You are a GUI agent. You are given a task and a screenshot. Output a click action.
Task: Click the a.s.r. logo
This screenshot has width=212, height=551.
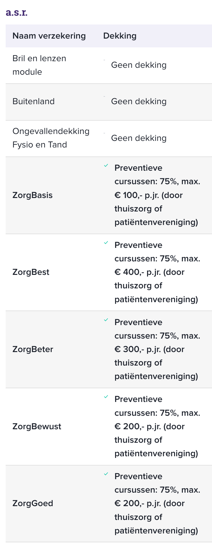click(17, 13)
